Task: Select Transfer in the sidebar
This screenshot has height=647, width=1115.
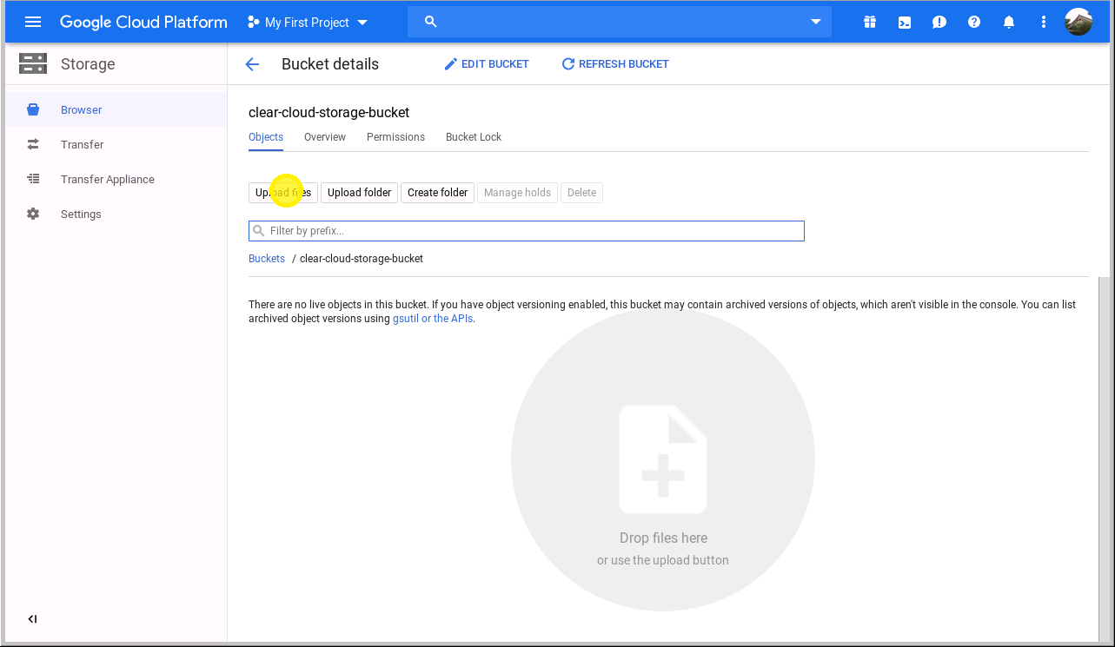Action: pos(116,144)
